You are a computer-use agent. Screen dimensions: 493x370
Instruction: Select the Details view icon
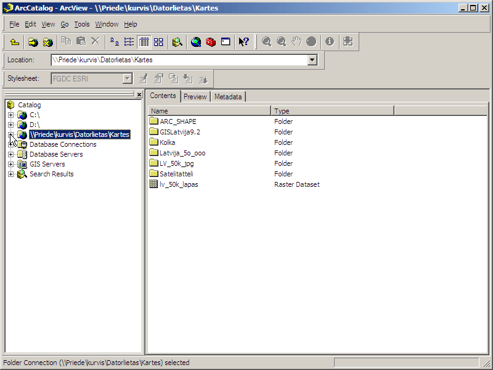(x=144, y=41)
